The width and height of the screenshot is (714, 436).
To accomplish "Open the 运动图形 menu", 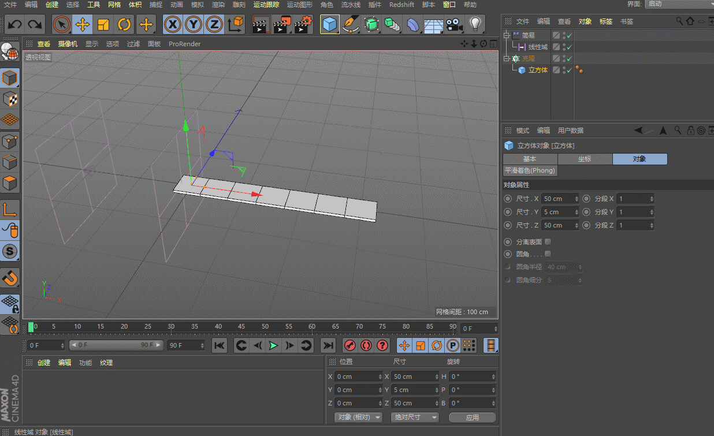I will coord(300,5).
